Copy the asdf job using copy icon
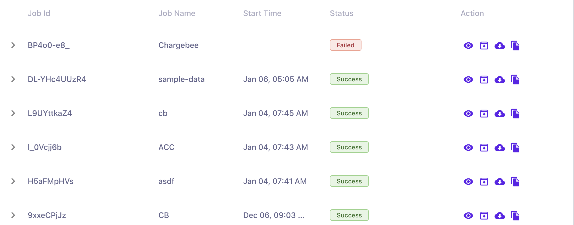The image size is (574, 225). 515,182
